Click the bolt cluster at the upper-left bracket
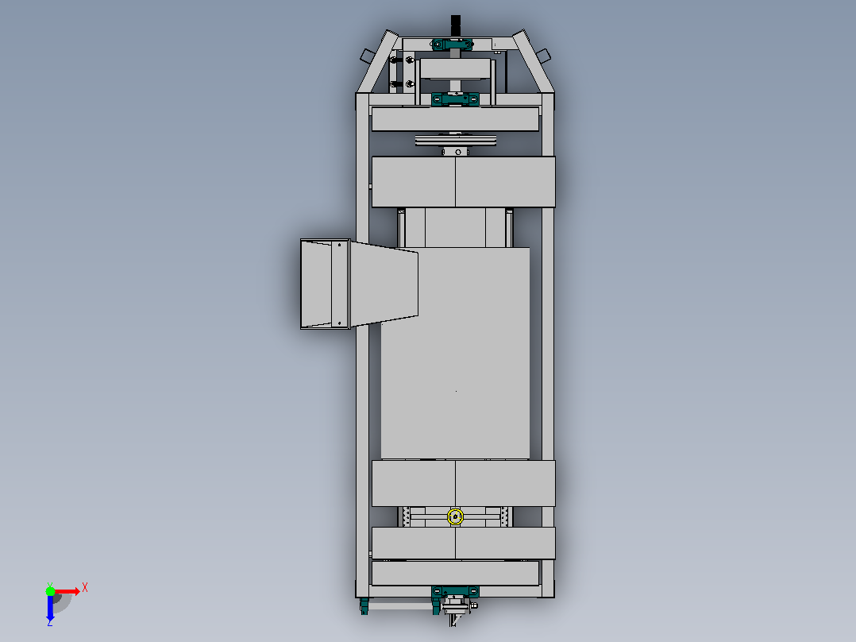The width and height of the screenshot is (856, 642). [402, 72]
